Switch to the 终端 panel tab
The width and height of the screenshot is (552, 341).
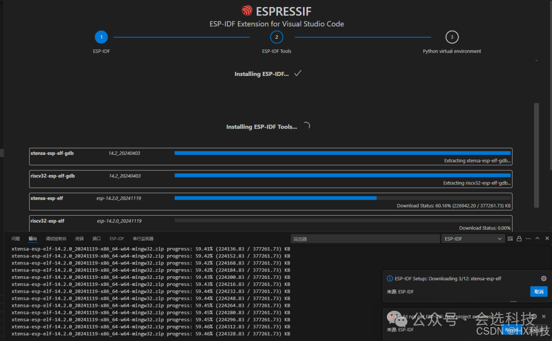point(80,239)
